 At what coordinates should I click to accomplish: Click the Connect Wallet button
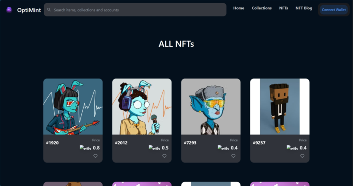[x=334, y=10]
